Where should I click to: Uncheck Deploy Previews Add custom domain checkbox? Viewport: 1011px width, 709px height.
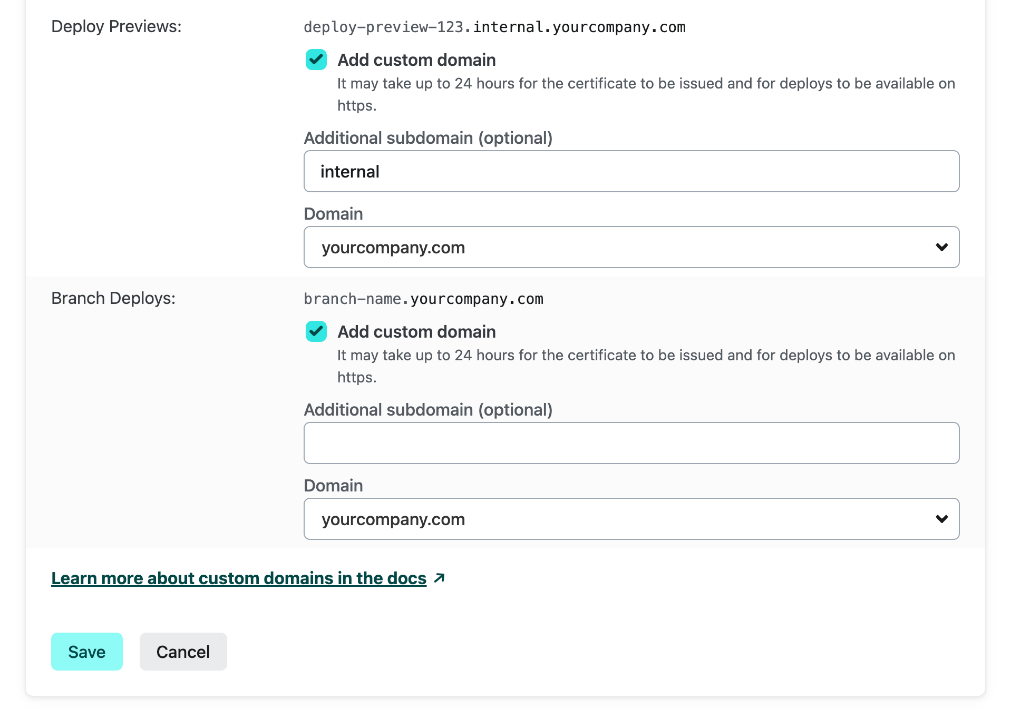point(316,60)
